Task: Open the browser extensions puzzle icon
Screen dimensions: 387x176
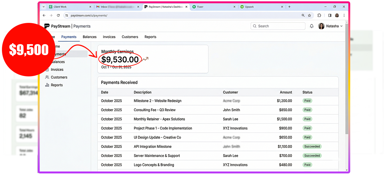Action: pyautogui.click(x=319, y=15)
